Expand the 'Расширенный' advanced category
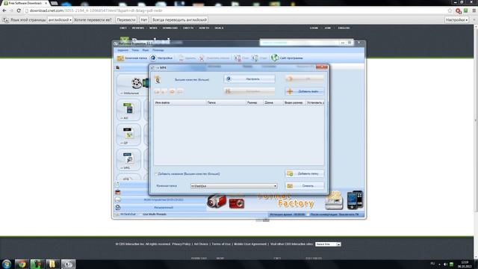 164,208
